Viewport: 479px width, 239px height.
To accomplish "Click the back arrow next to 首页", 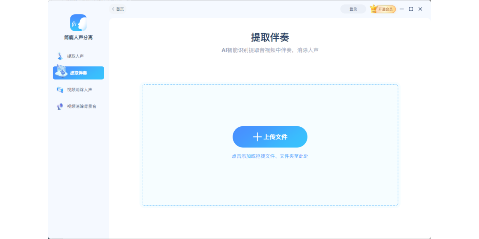I will [x=113, y=9].
